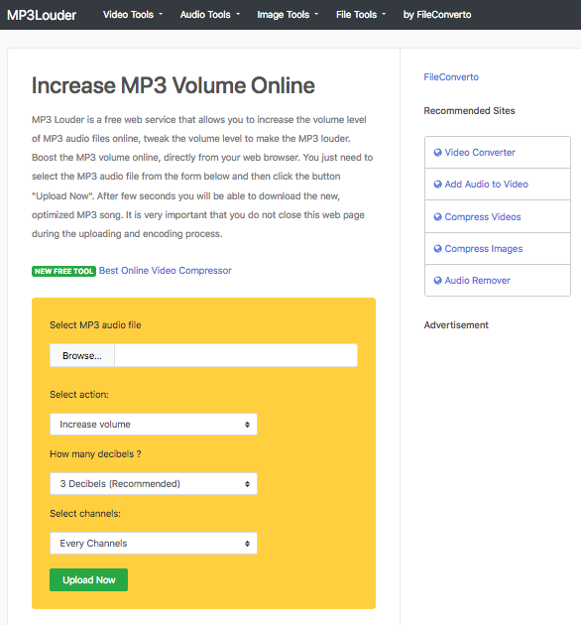Image resolution: width=581 pixels, height=625 pixels.
Task: Click the Recommended Sites heading
Action: (x=469, y=111)
